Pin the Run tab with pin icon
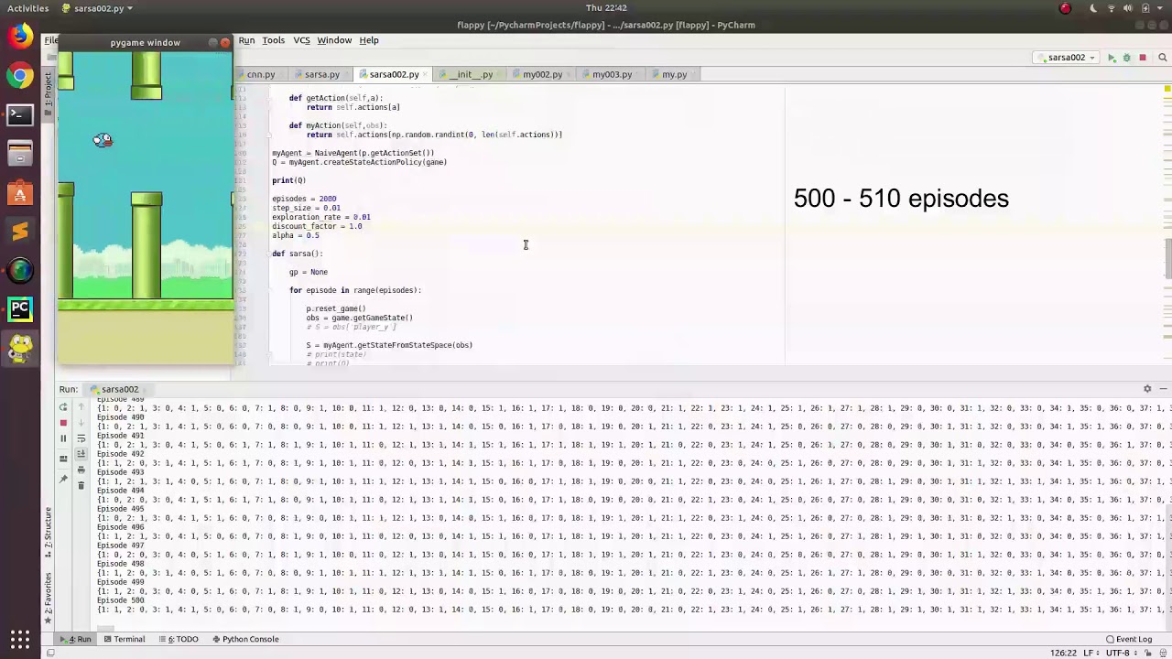 (63, 478)
